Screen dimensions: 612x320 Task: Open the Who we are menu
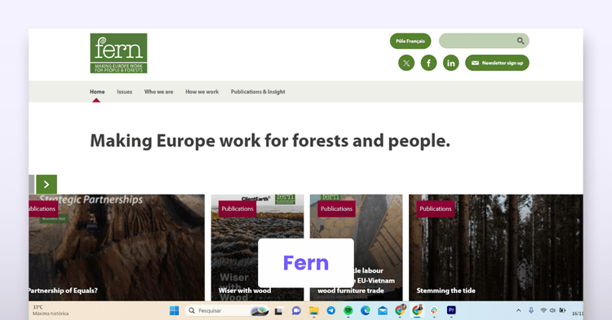[x=158, y=92]
